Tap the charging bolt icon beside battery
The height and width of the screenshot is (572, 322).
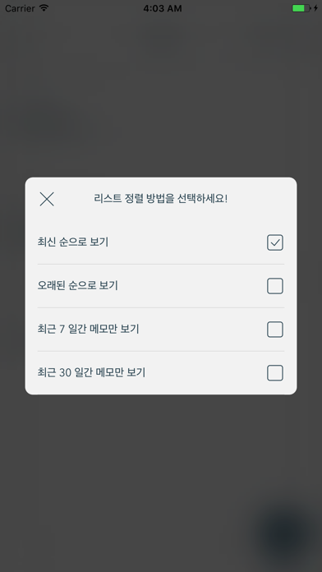315,8
